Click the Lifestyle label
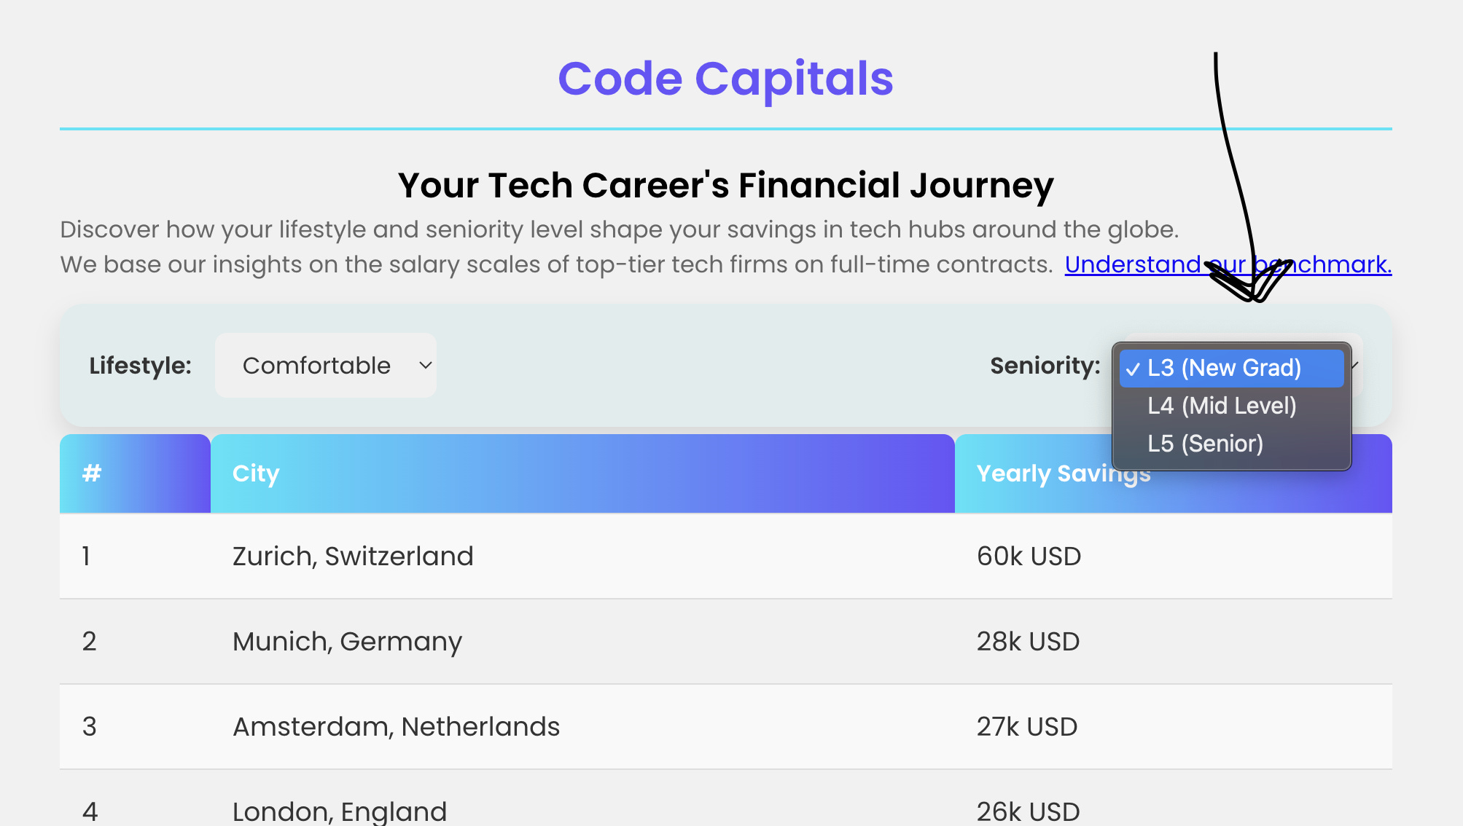Viewport: 1463px width, 826px height. coord(139,365)
